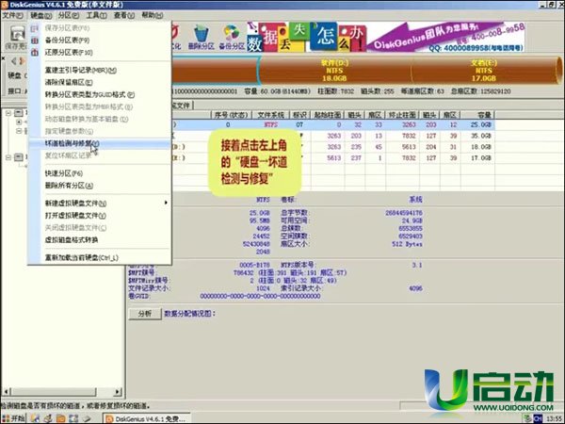
Task: Click the 删除分区 trash bin toolbar icon
Action: (202, 34)
